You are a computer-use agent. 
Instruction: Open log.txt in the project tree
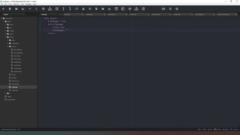tap(9, 97)
